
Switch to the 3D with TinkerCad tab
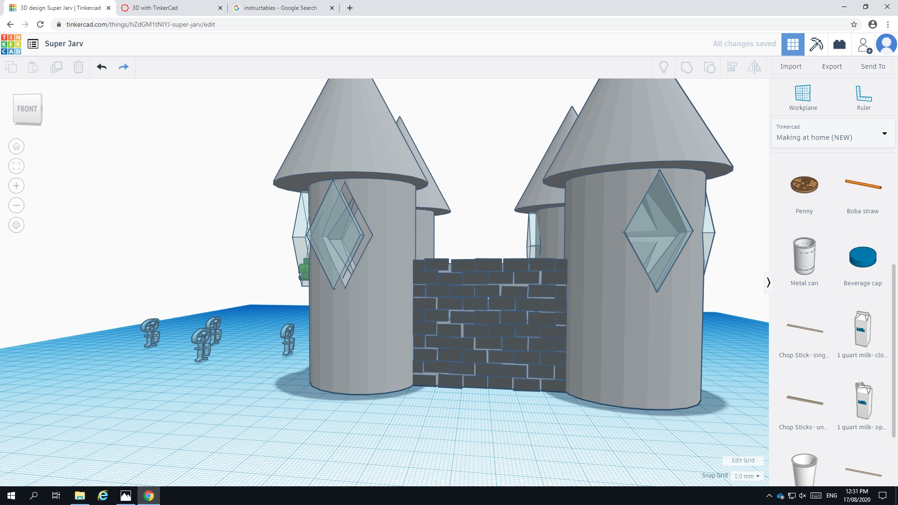pos(171,8)
